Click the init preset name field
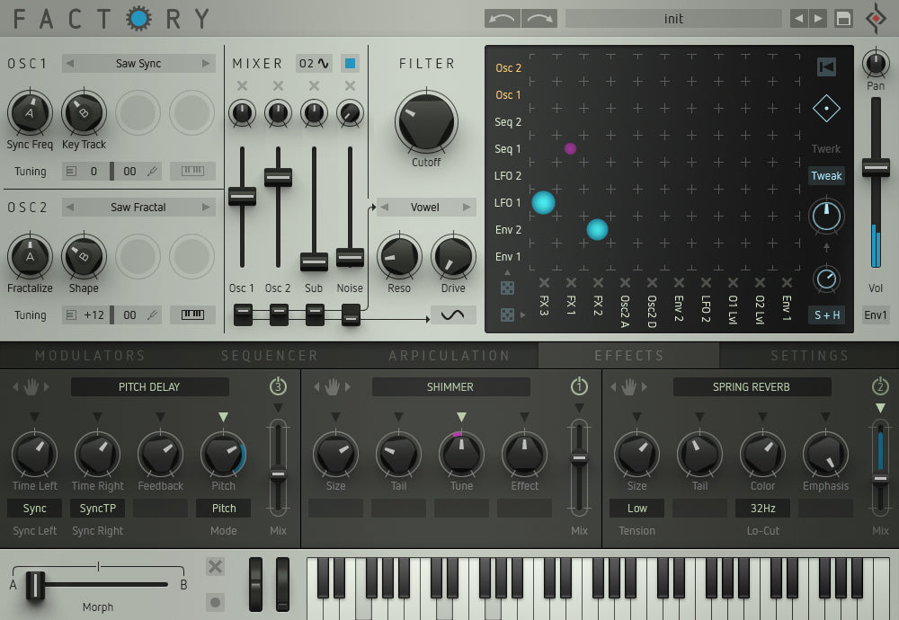The height and width of the screenshot is (620, 899). [x=672, y=18]
